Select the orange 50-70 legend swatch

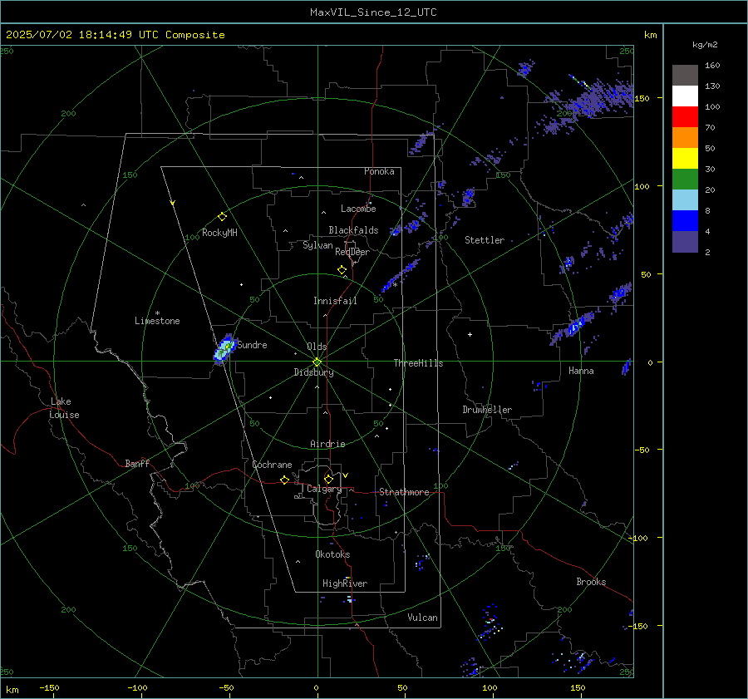(x=685, y=138)
